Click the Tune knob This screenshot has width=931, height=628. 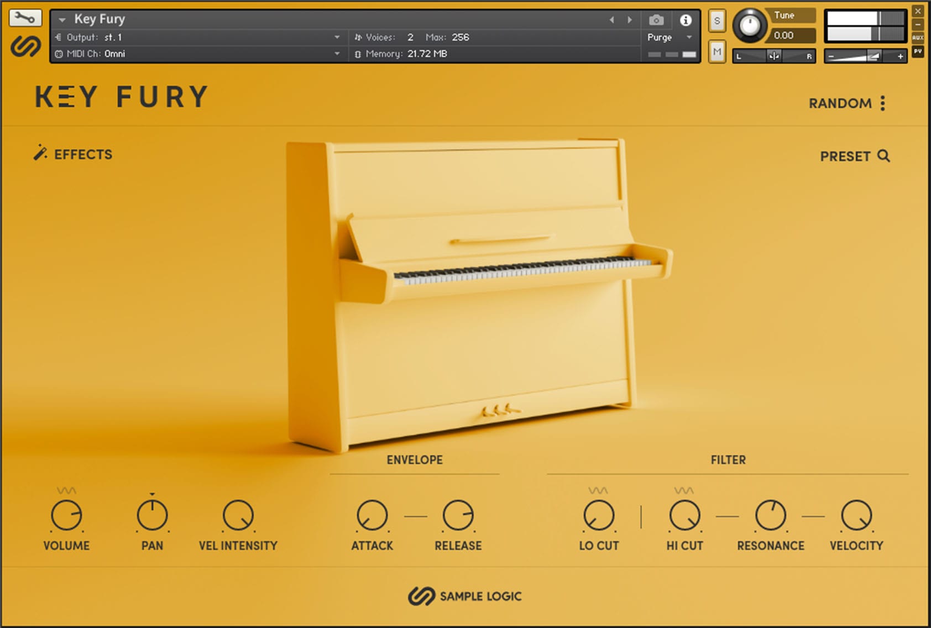[750, 25]
